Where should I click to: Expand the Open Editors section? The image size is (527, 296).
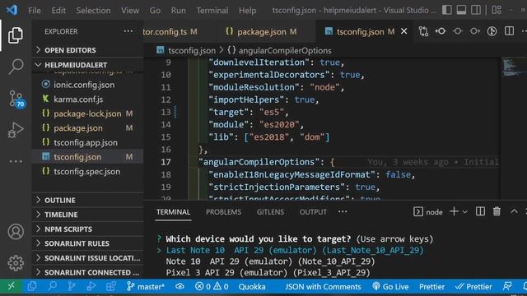[x=87, y=50]
